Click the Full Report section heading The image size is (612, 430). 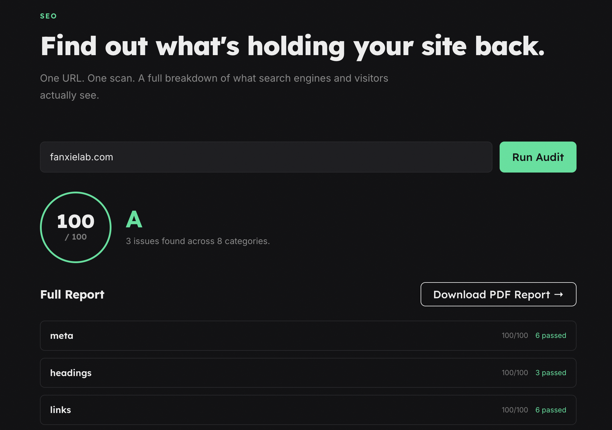click(72, 294)
